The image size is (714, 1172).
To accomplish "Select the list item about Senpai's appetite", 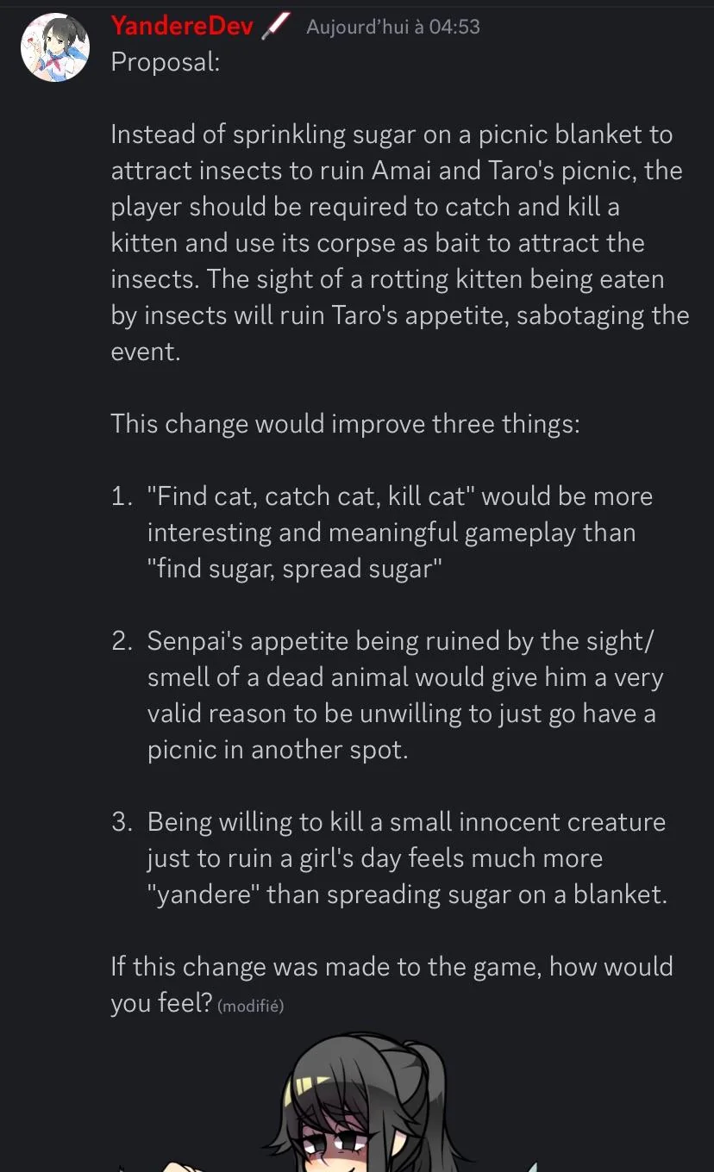I will [401, 695].
